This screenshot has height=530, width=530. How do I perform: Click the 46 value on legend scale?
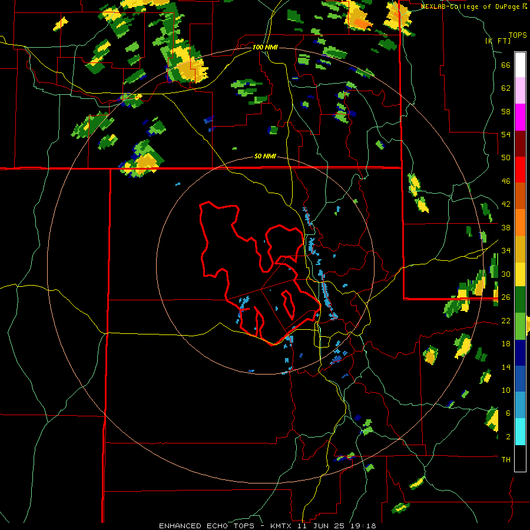[506, 181]
